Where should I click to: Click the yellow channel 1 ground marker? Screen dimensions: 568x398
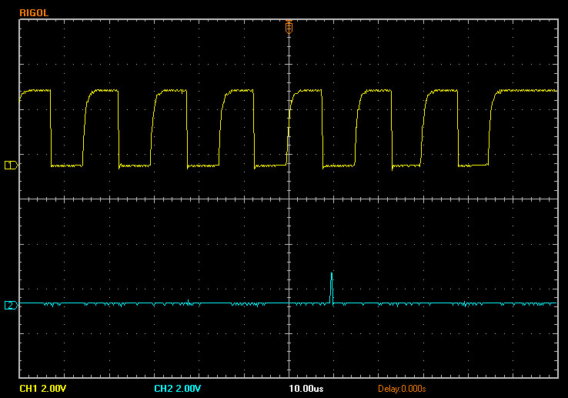coord(10,166)
